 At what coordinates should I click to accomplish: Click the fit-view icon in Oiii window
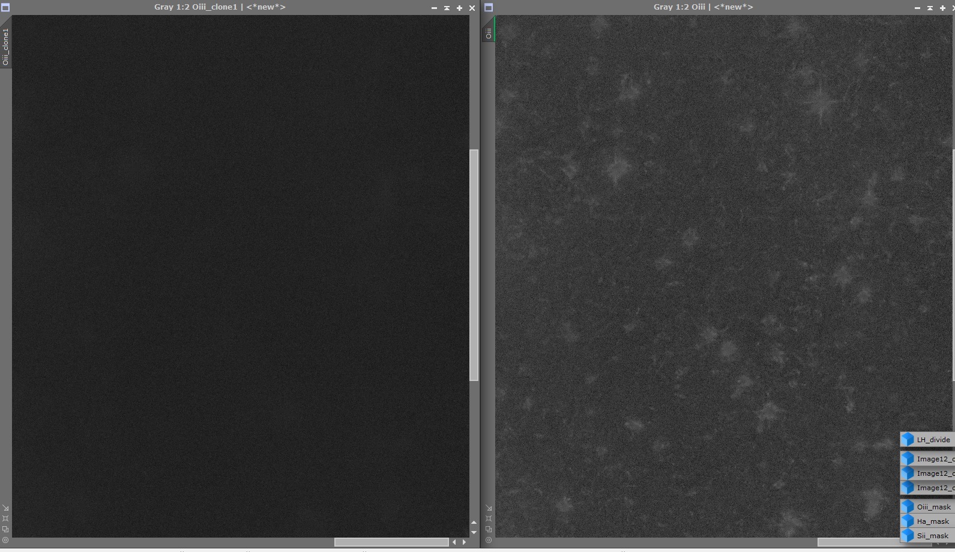point(489,518)
